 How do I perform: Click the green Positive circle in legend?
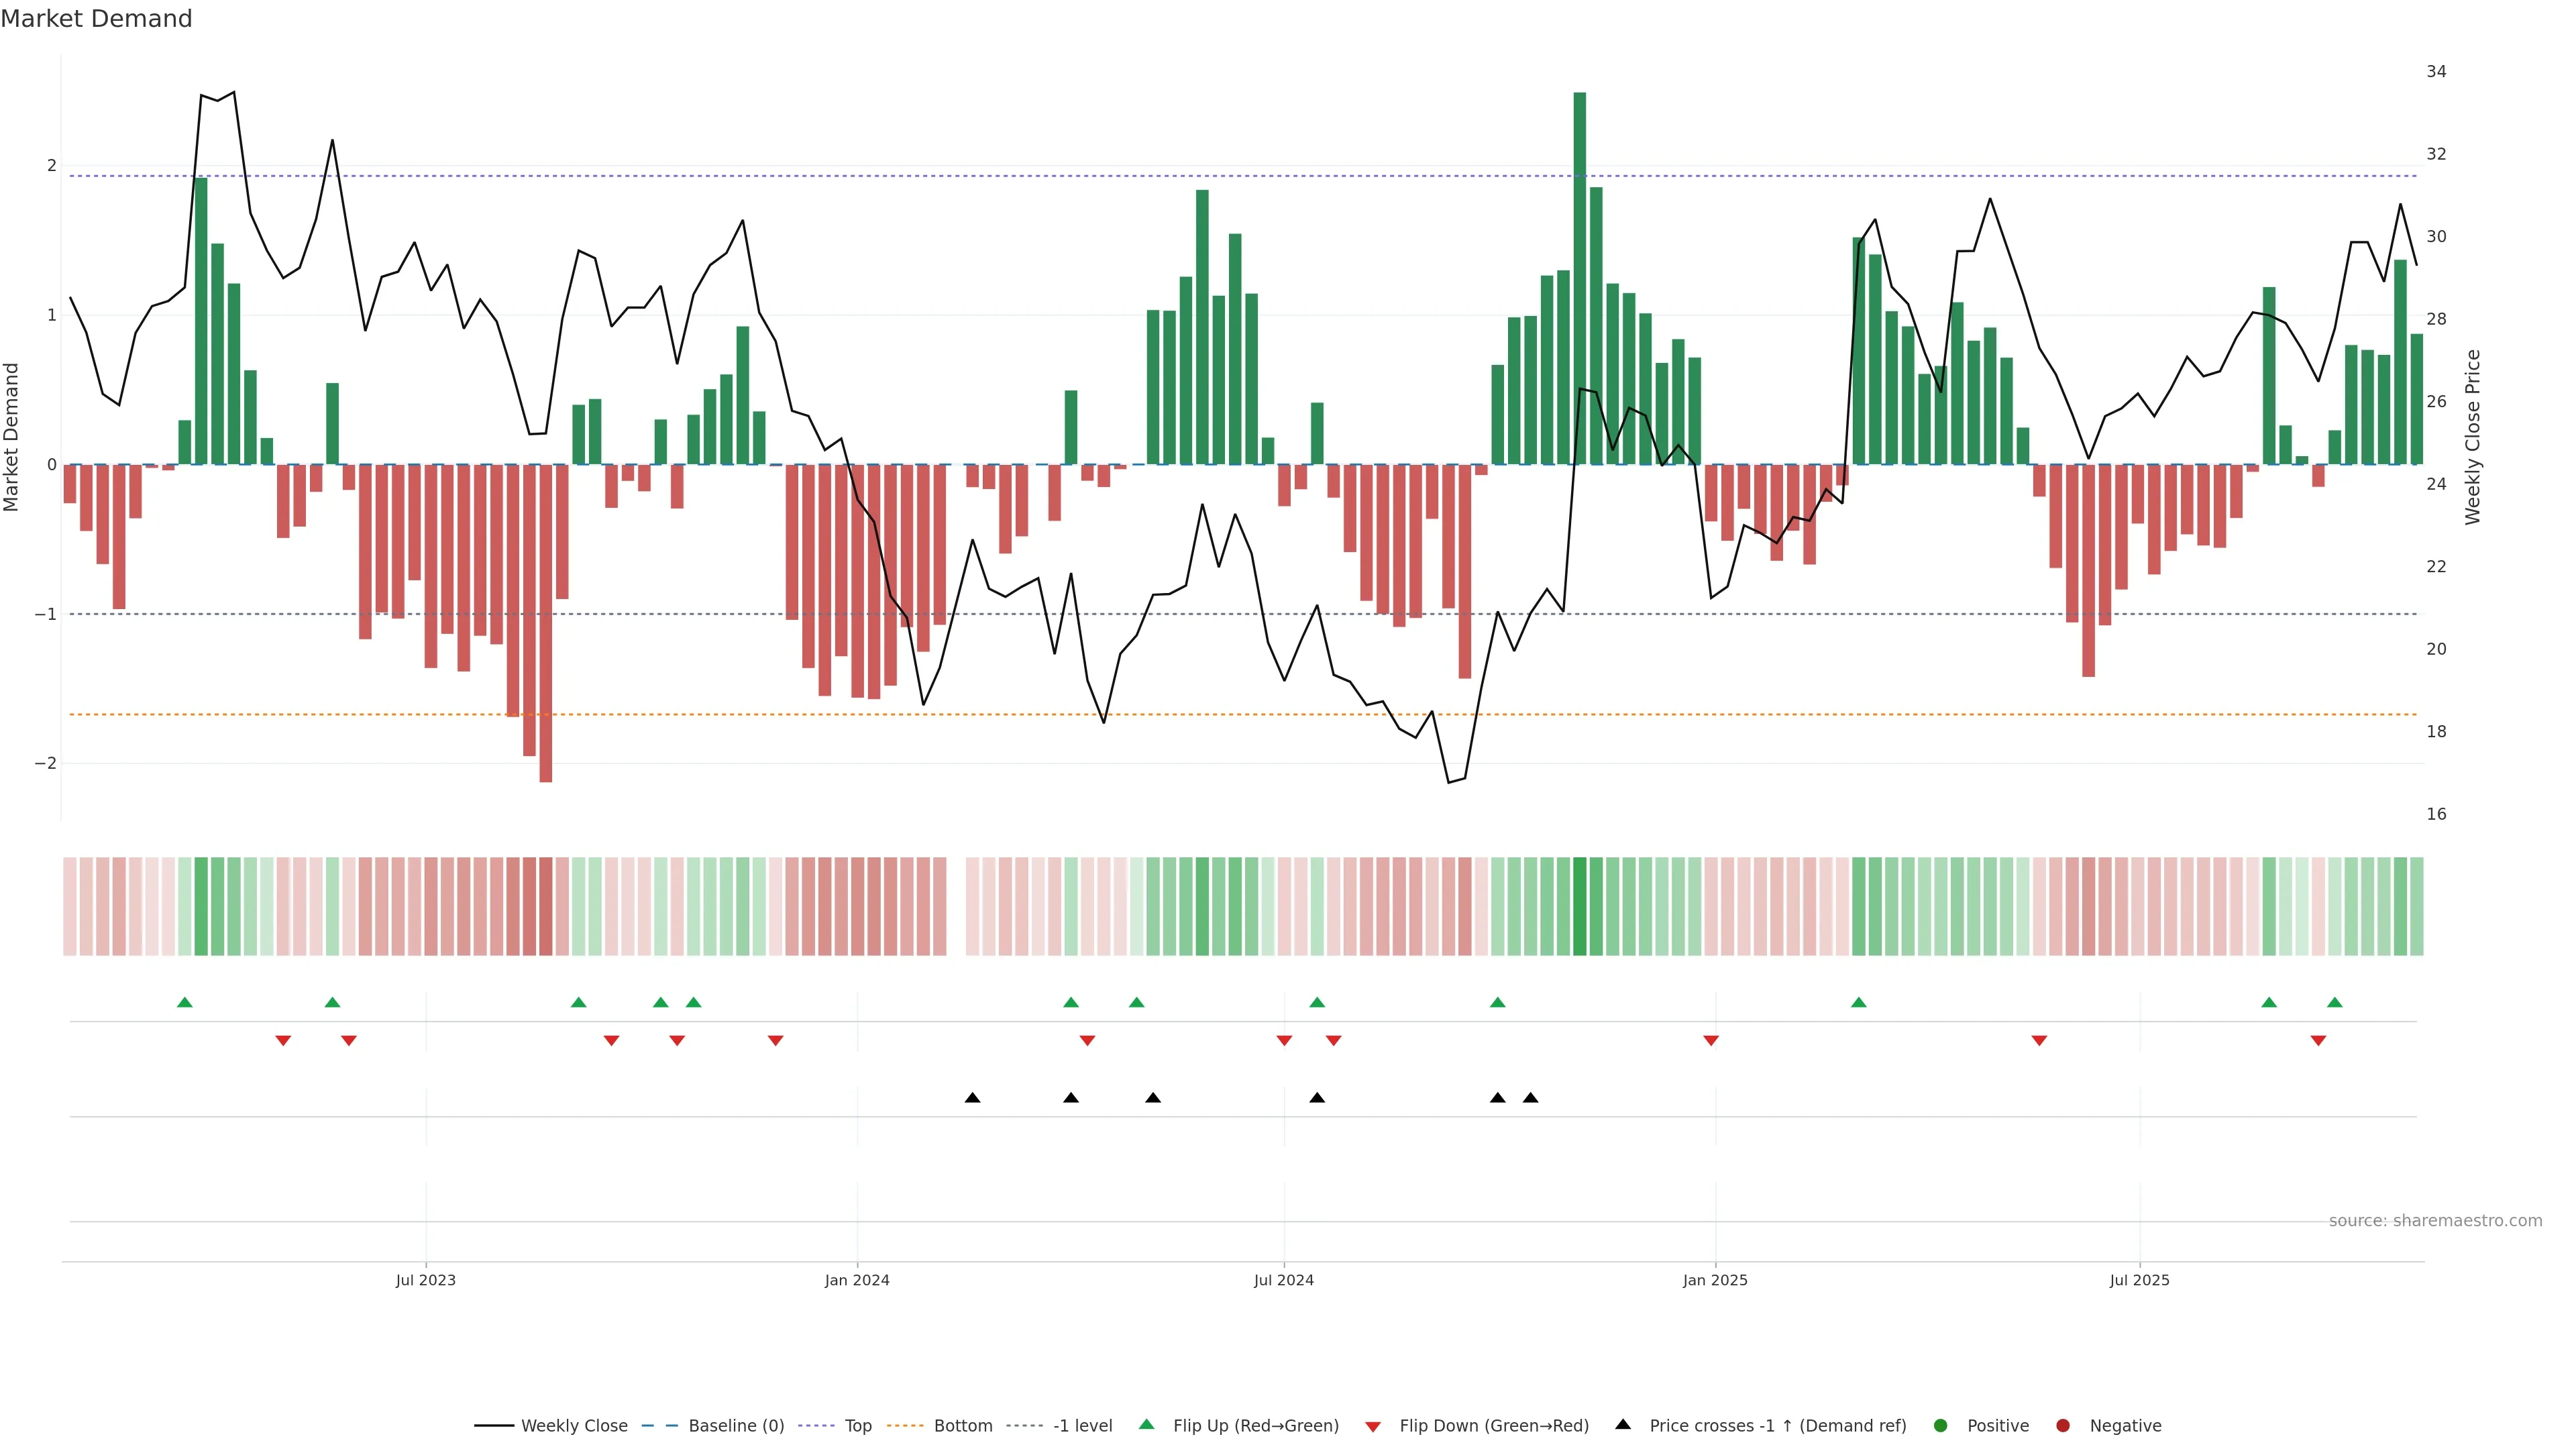[x=1941, y=1426]
